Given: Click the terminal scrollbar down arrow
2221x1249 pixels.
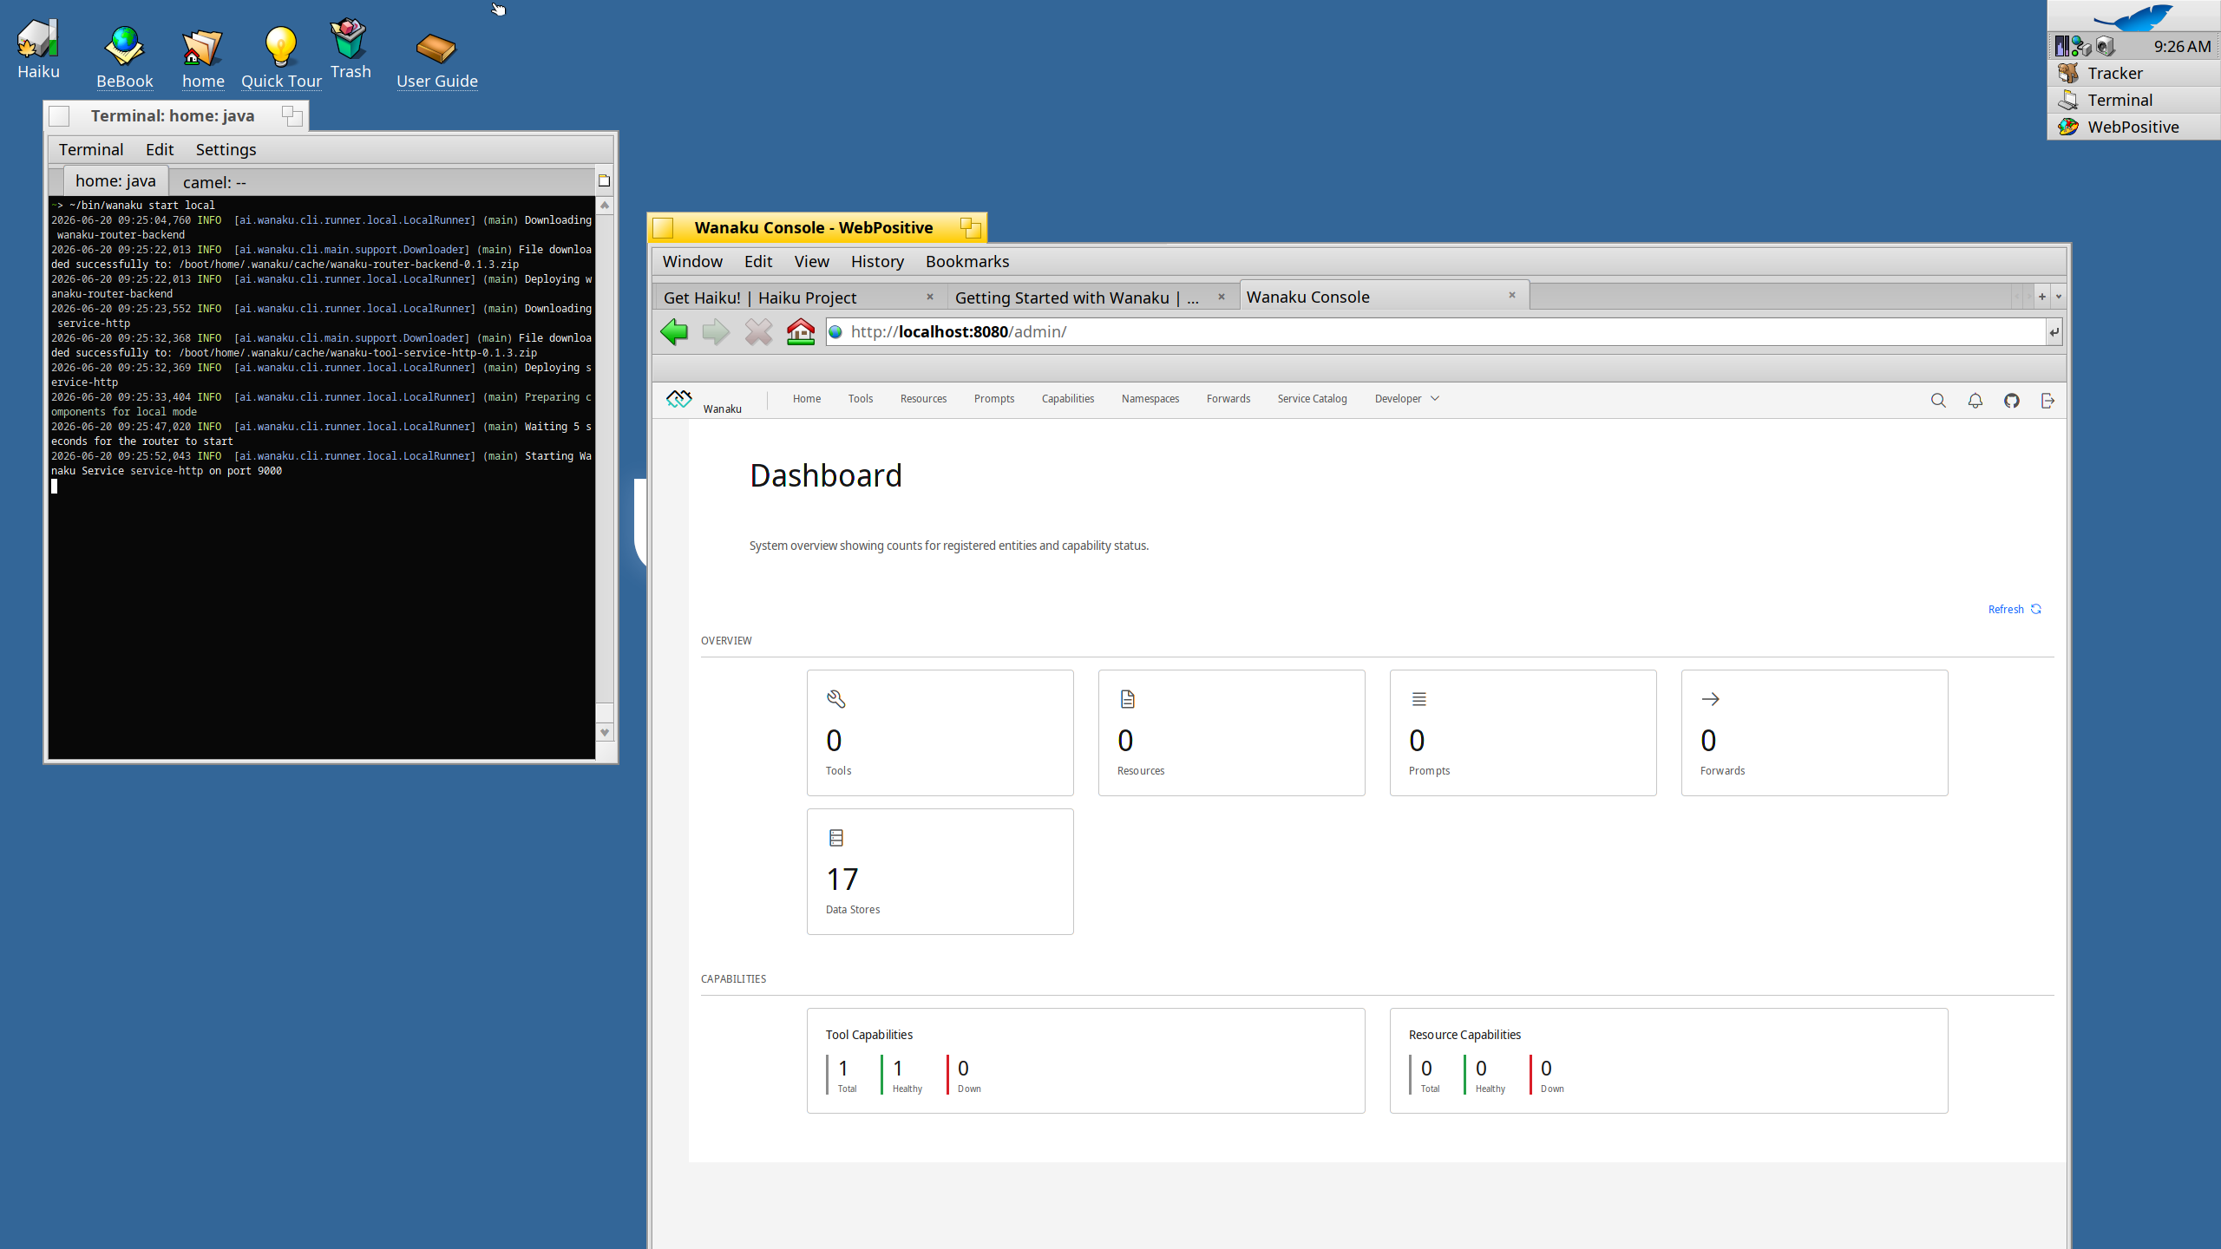Looking at the screenshot, I should [605, 732].
